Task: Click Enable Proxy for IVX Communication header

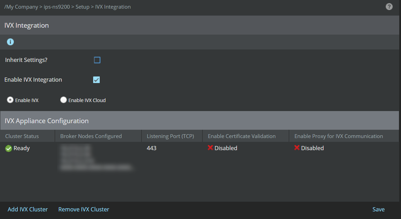Action: coord(344,136)
